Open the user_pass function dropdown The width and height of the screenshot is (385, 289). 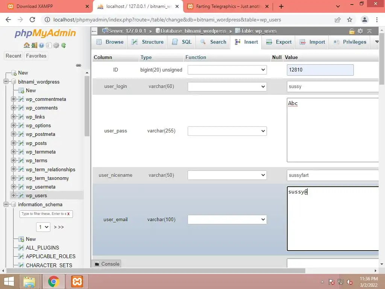point(227,131)
